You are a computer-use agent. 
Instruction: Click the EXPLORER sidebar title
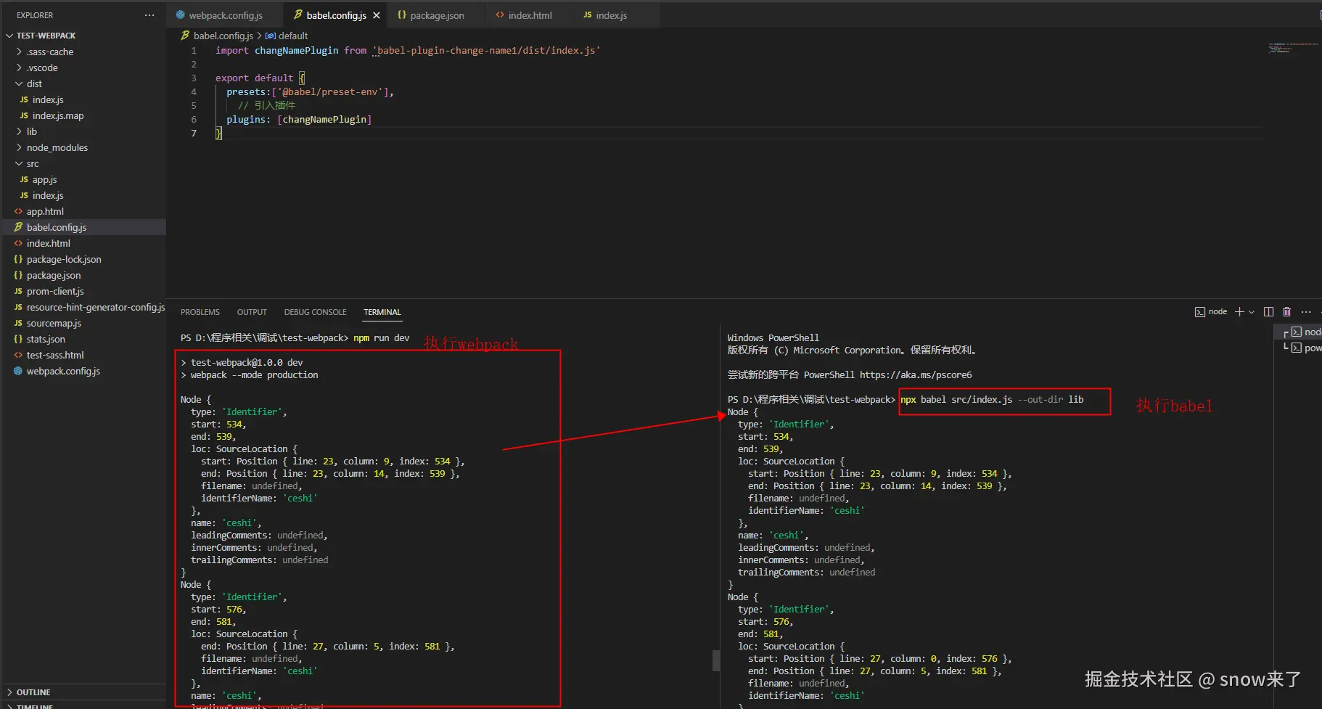(35, 15)
